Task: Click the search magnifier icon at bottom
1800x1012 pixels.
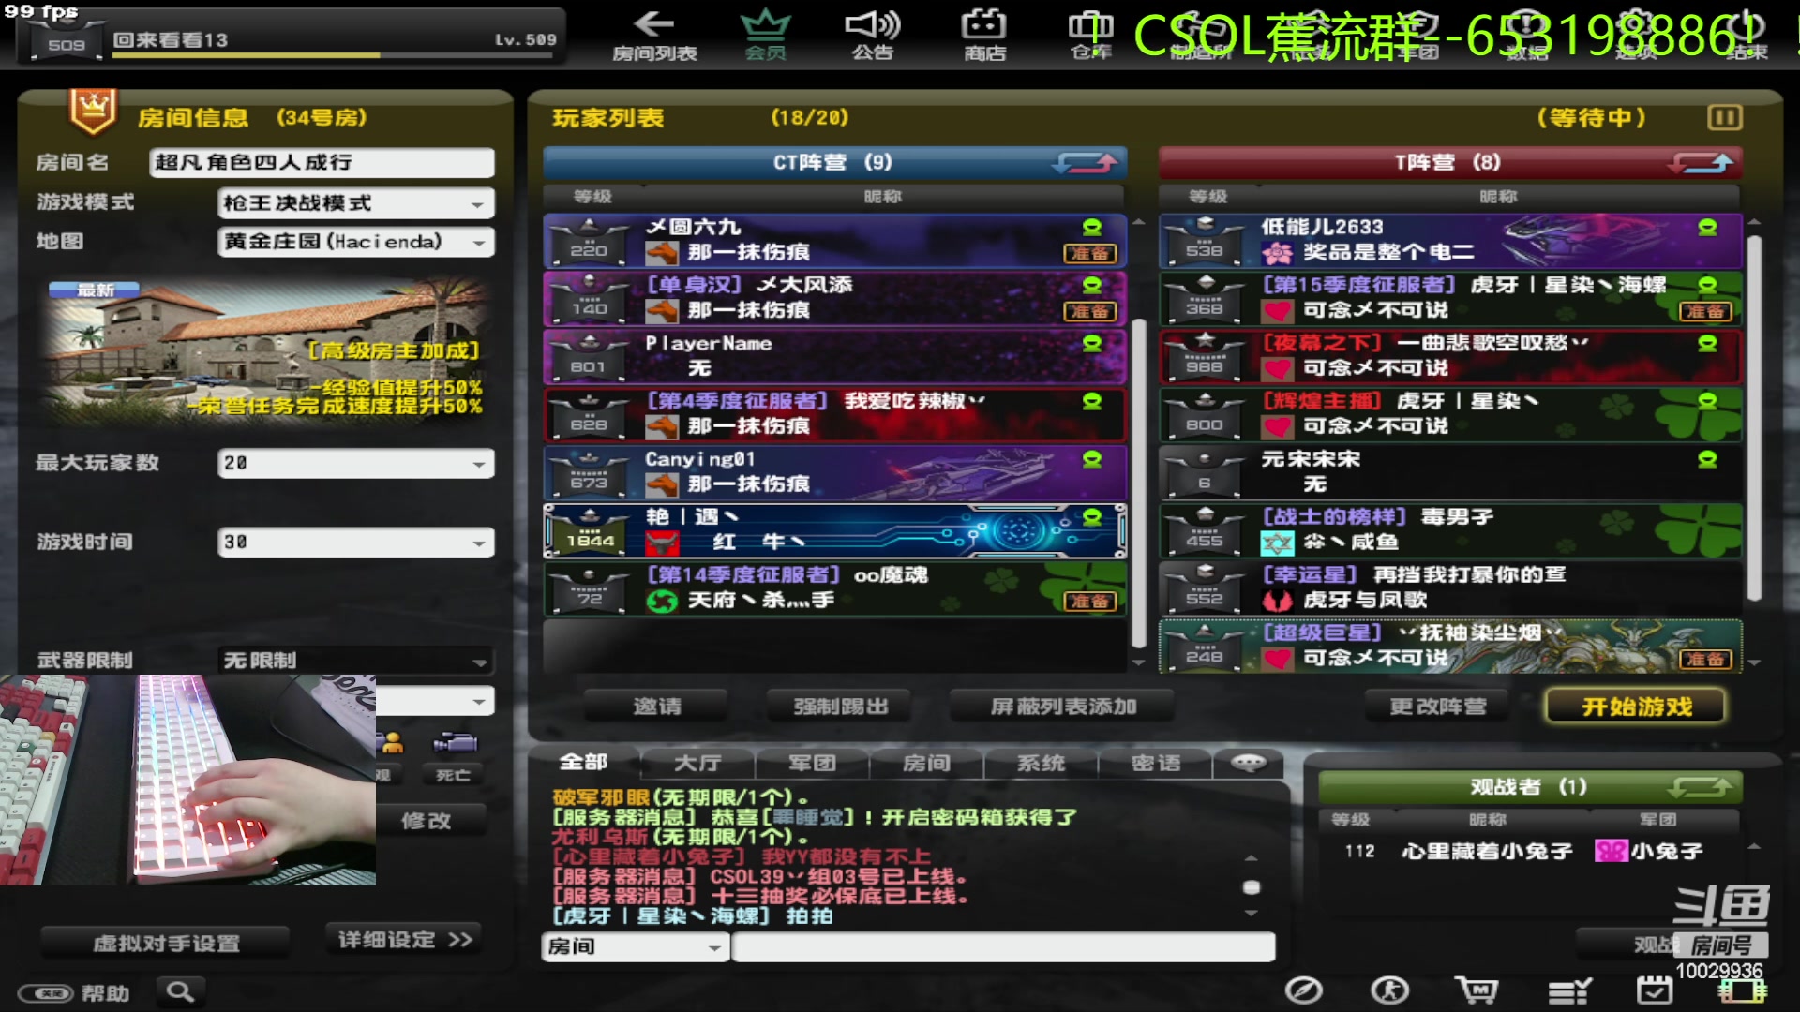Action: click(180, 991)
